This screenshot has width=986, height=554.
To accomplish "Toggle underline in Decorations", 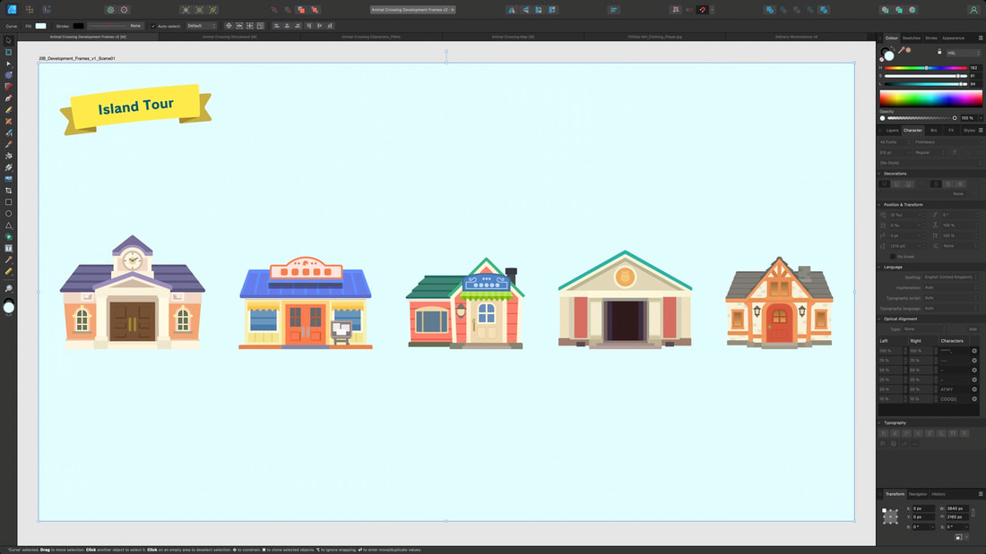I will 896,183.
